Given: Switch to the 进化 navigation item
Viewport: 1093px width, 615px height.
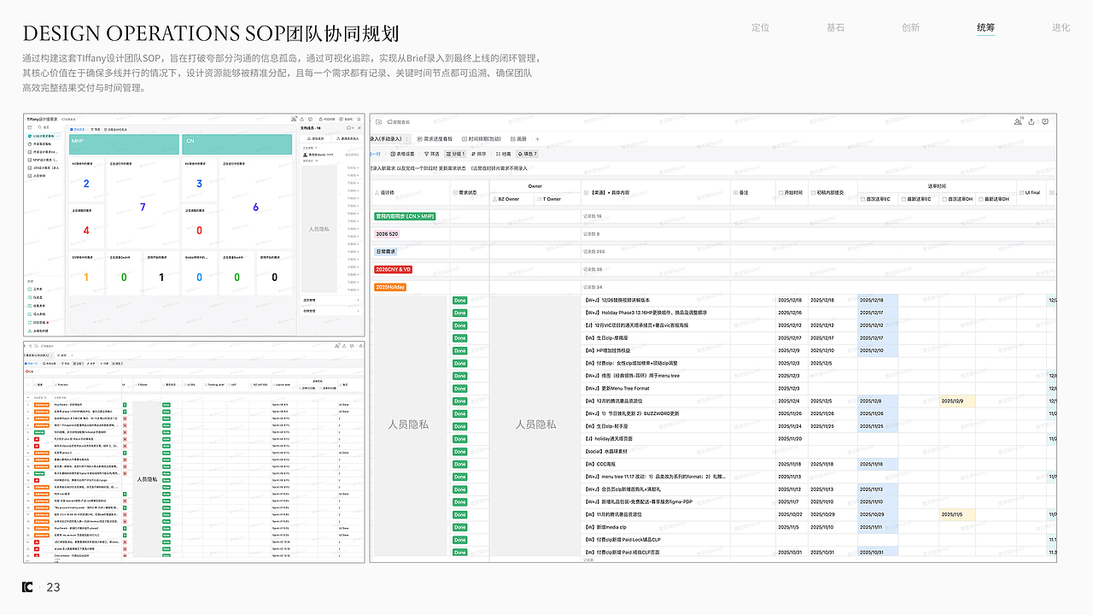Looking at the screenshot, I should coord(1061,27).
